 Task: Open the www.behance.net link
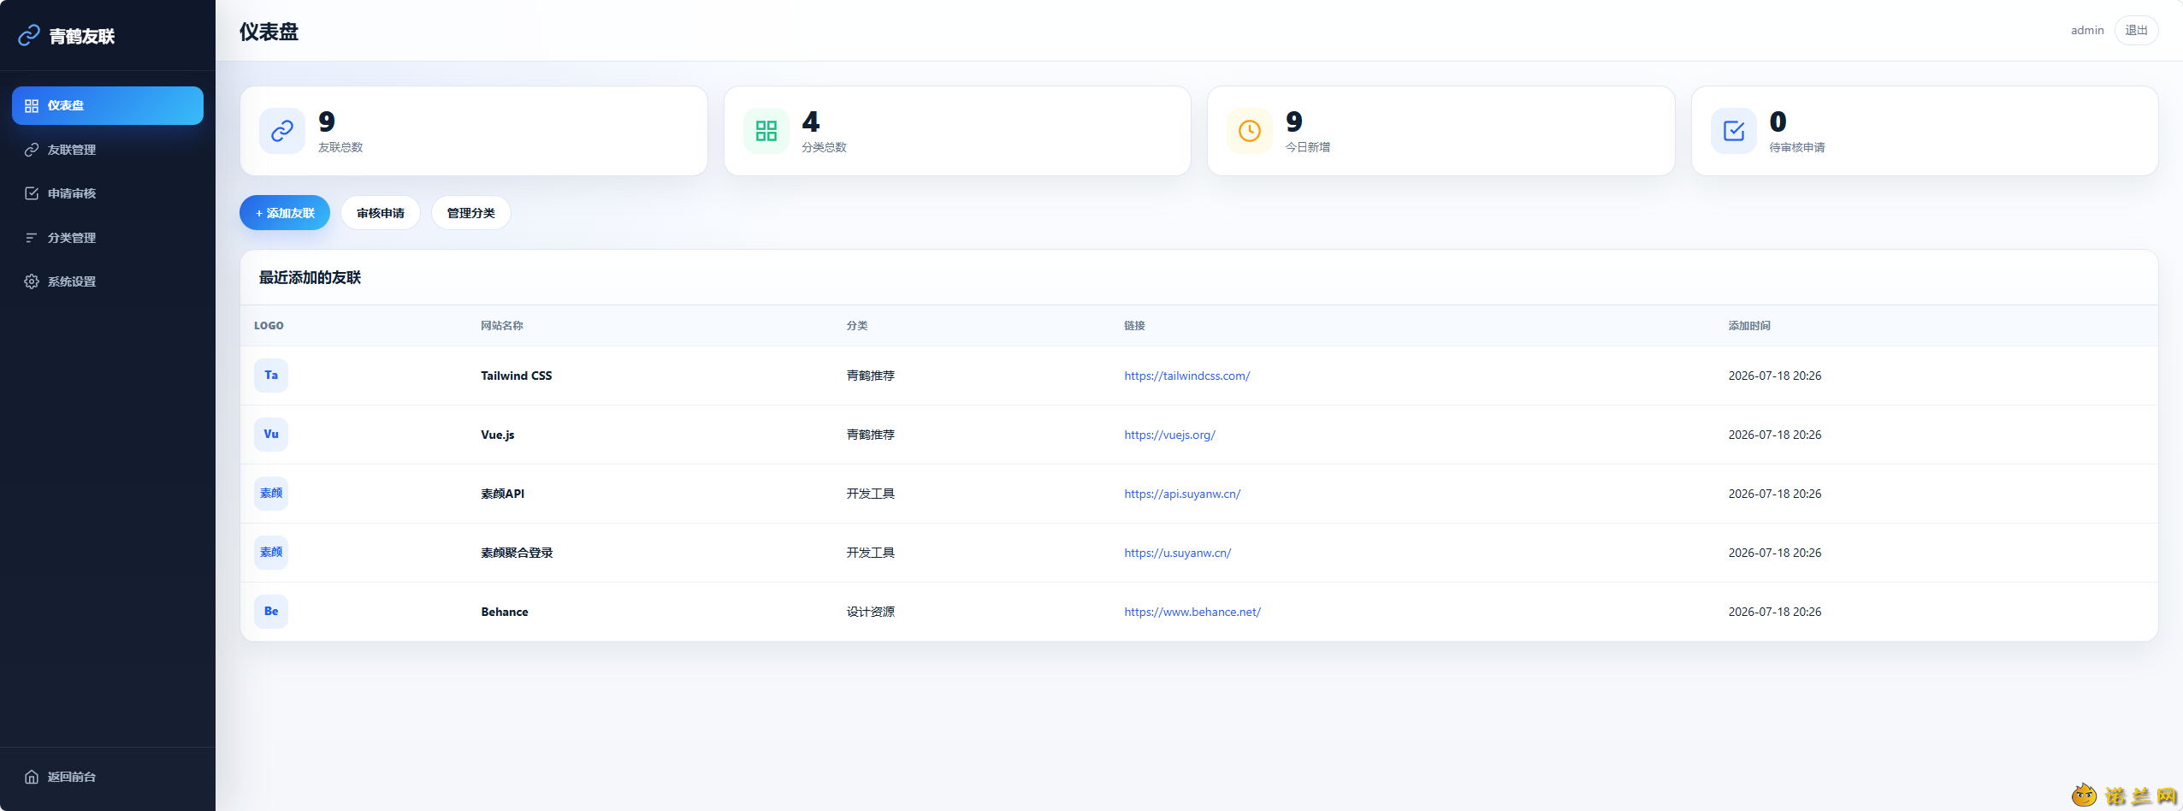click(x=1192, y=612)
